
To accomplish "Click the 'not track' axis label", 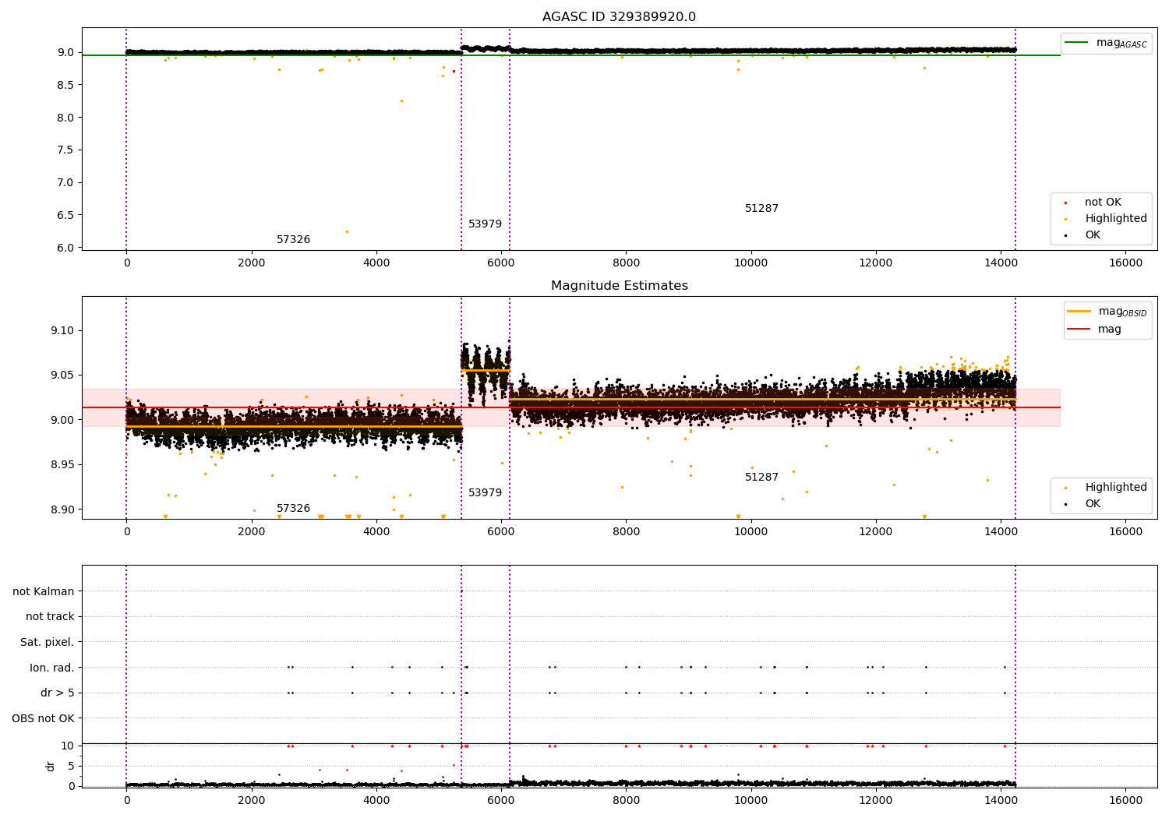I will (x=50, y=617).
